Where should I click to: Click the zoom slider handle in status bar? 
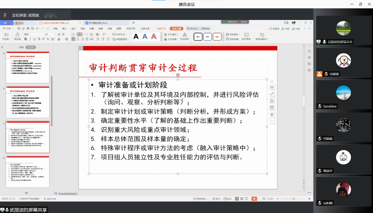pyautogui.click(x=293, y=199)
